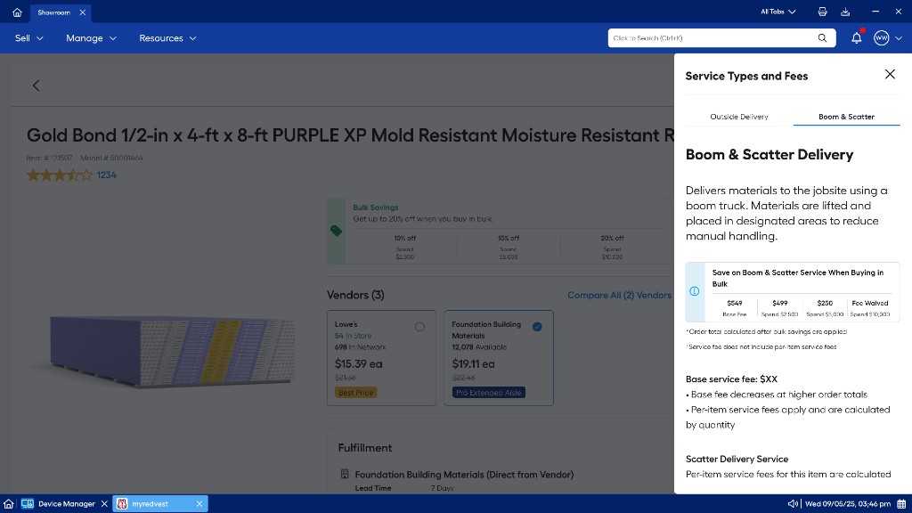This screenshot has width=912, height=513.
Task: Click the 20% off bulk tier
Action: click(612, 247)
